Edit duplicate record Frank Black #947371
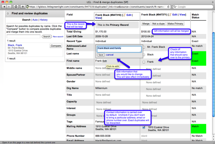215x144 pixels. (x=175, y=15)
